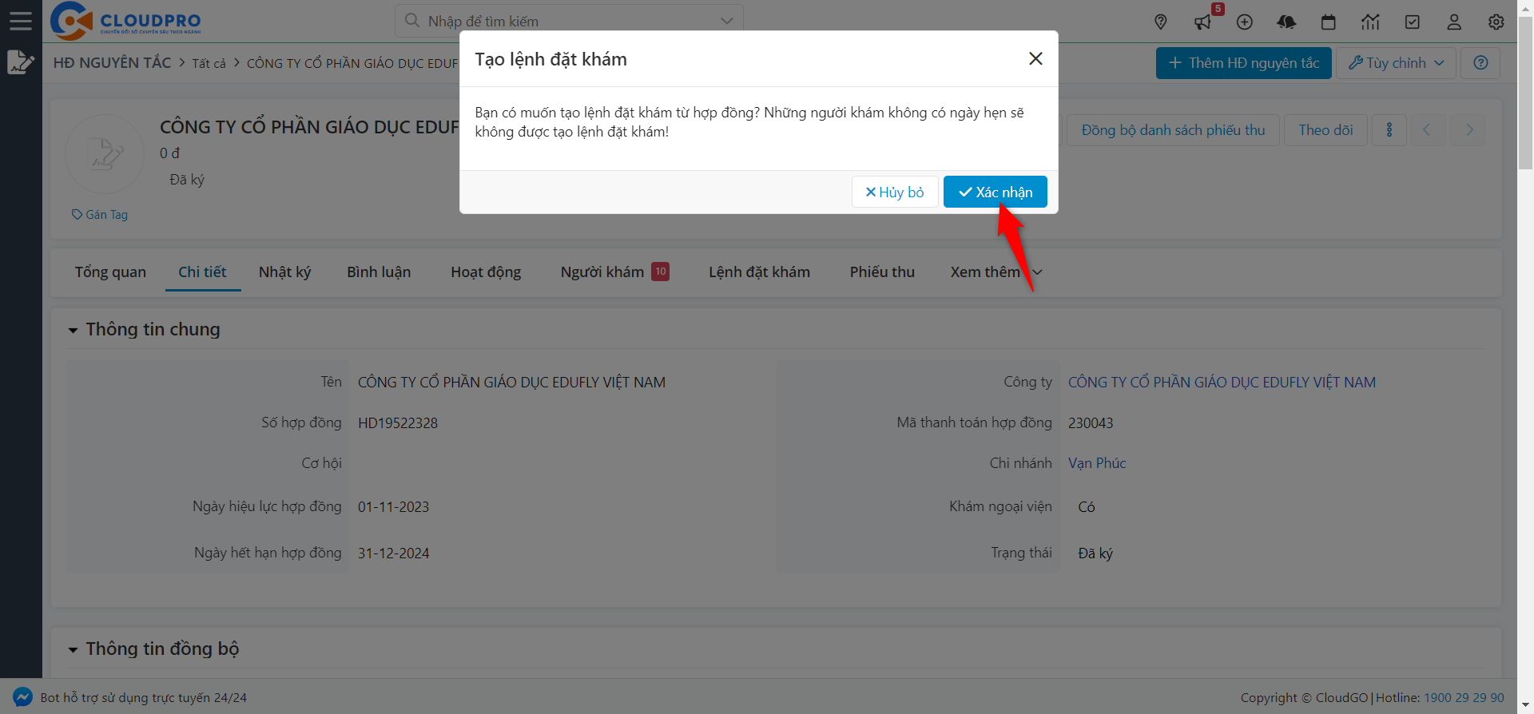Click the expiry date 31-12-2024

[393, 553]
